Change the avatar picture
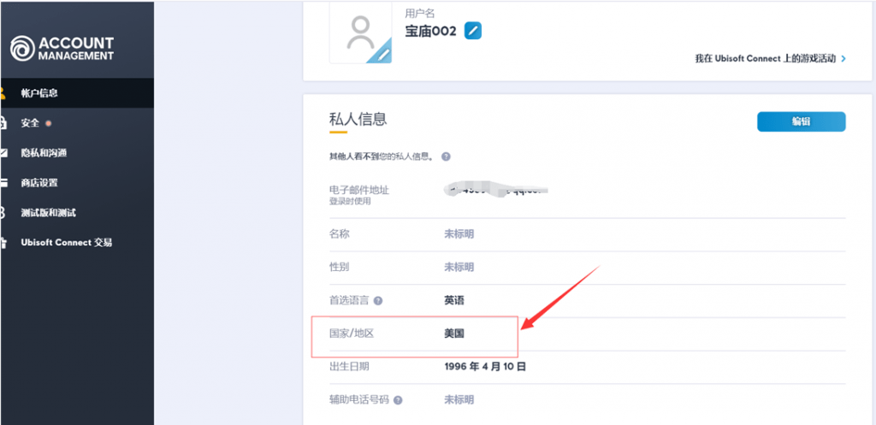876x425 pixels. coord(360,32)
